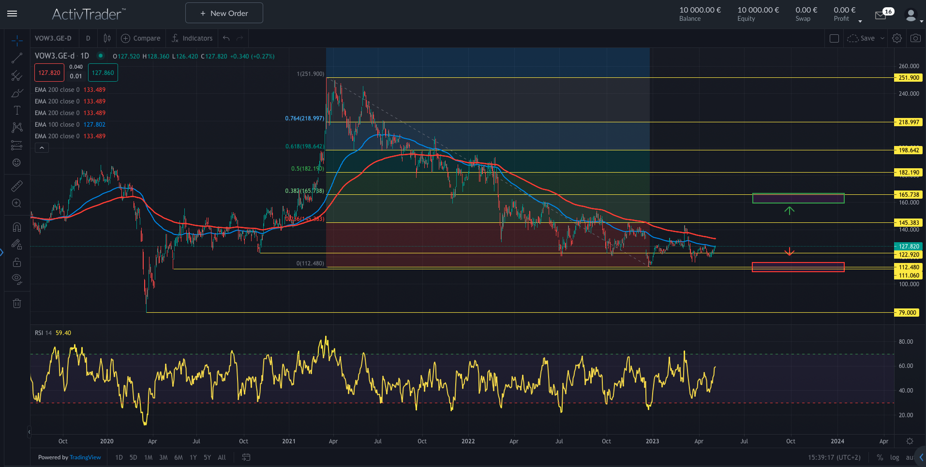The height and width of the screenshot is (467, 926).
Task: Collapse the indicator legend with chevron
Action: click(42, 148)
